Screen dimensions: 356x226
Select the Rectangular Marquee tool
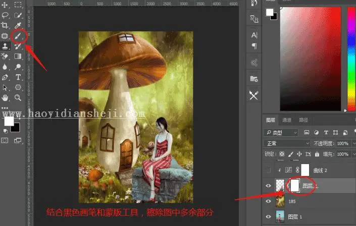pos(18,5)
